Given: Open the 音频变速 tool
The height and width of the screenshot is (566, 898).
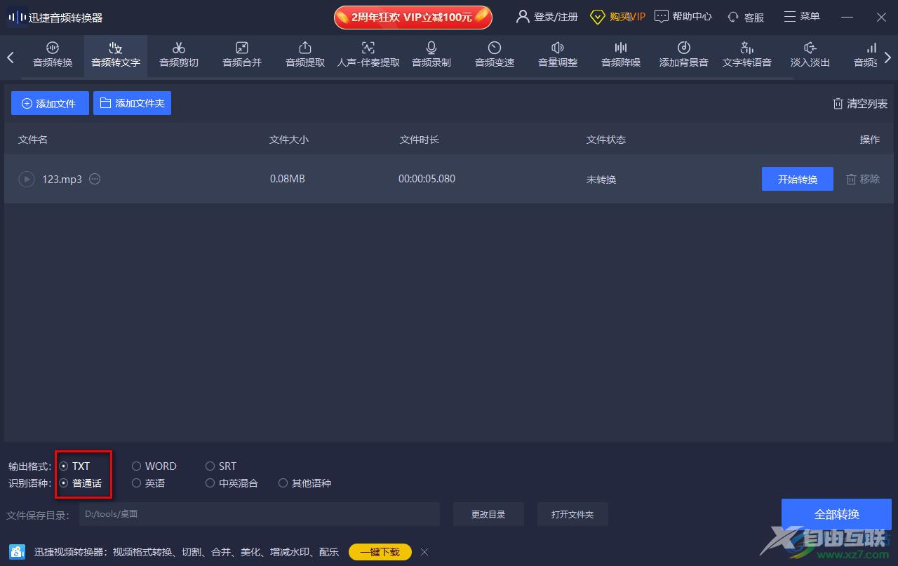Looking at the screenshot, I should [x=495, y=55].
